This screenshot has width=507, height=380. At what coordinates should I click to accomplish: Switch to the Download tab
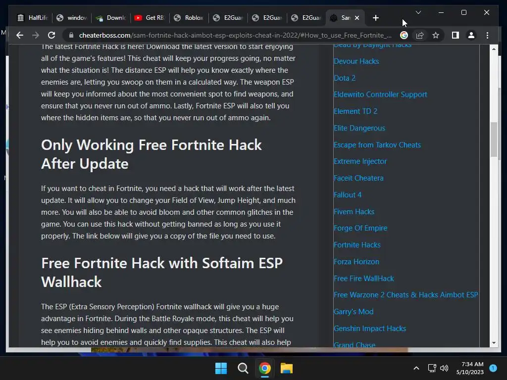point(110,18)
